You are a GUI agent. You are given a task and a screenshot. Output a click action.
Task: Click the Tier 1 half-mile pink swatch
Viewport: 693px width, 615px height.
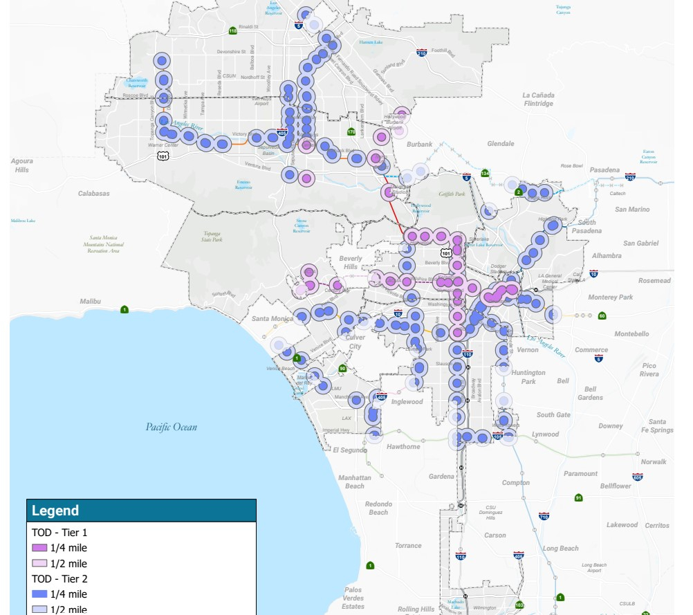[39, 563]
